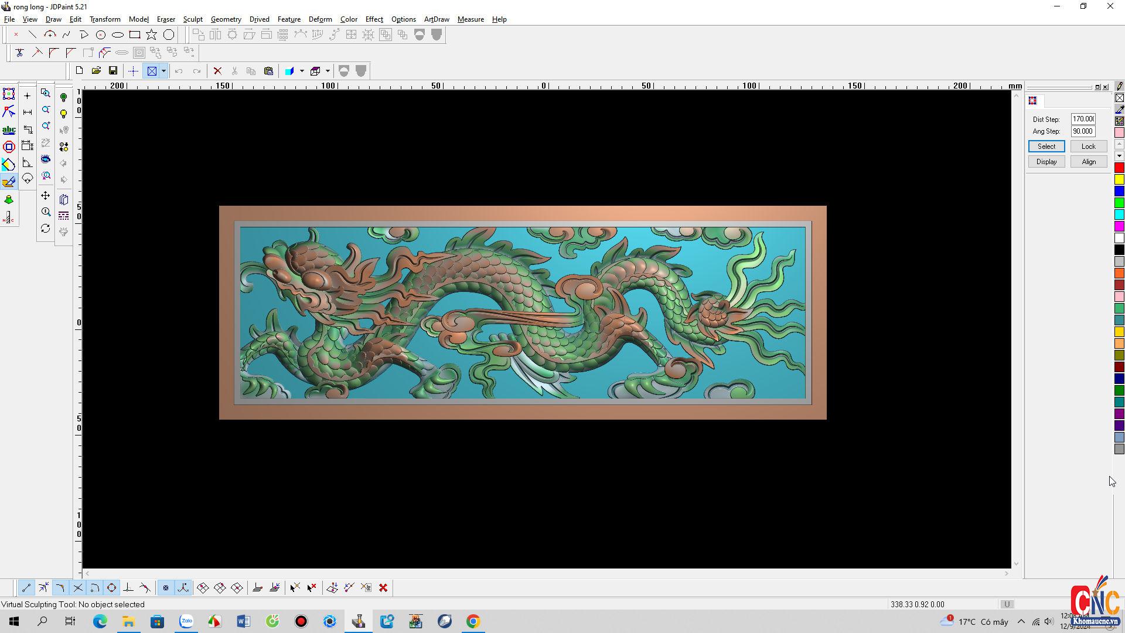Select the star drawing tool
1125x633 pixels.
click(152, 35)
